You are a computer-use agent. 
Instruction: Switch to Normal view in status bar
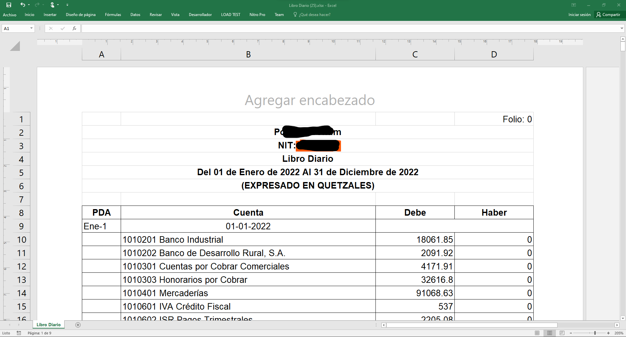coord(537,333)
